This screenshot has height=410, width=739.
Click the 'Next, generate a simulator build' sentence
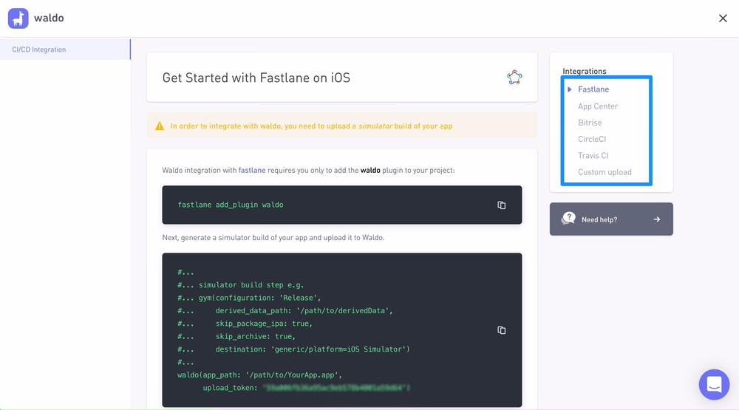tap(273, 238)
